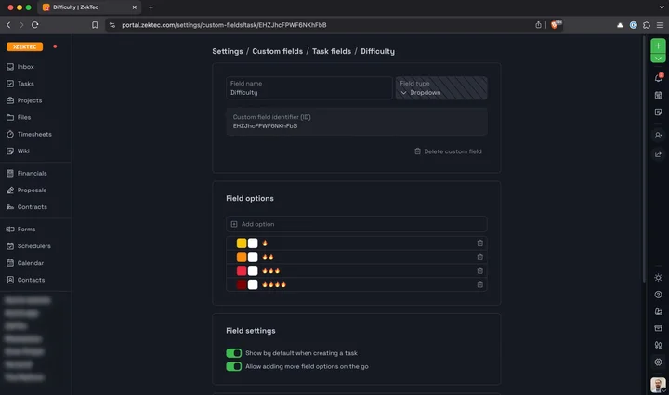Open help question mark icon
The height and width of the screenshot is (395, 669).
tap(659, 295)
